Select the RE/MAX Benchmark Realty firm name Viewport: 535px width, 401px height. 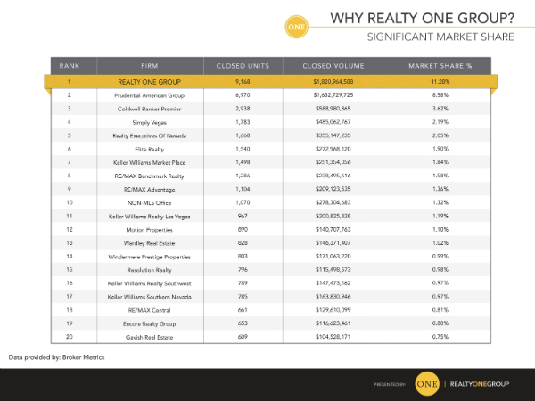point(150,176)
